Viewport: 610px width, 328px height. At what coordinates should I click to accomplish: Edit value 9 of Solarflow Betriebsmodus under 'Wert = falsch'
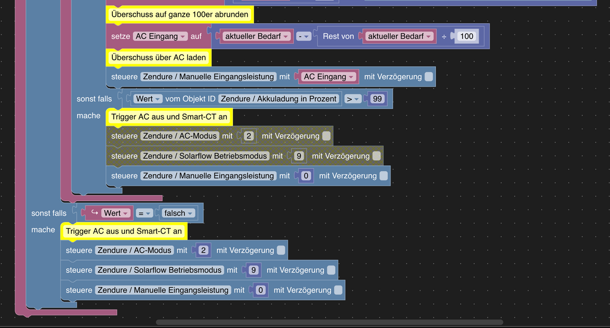coord(253,270)
